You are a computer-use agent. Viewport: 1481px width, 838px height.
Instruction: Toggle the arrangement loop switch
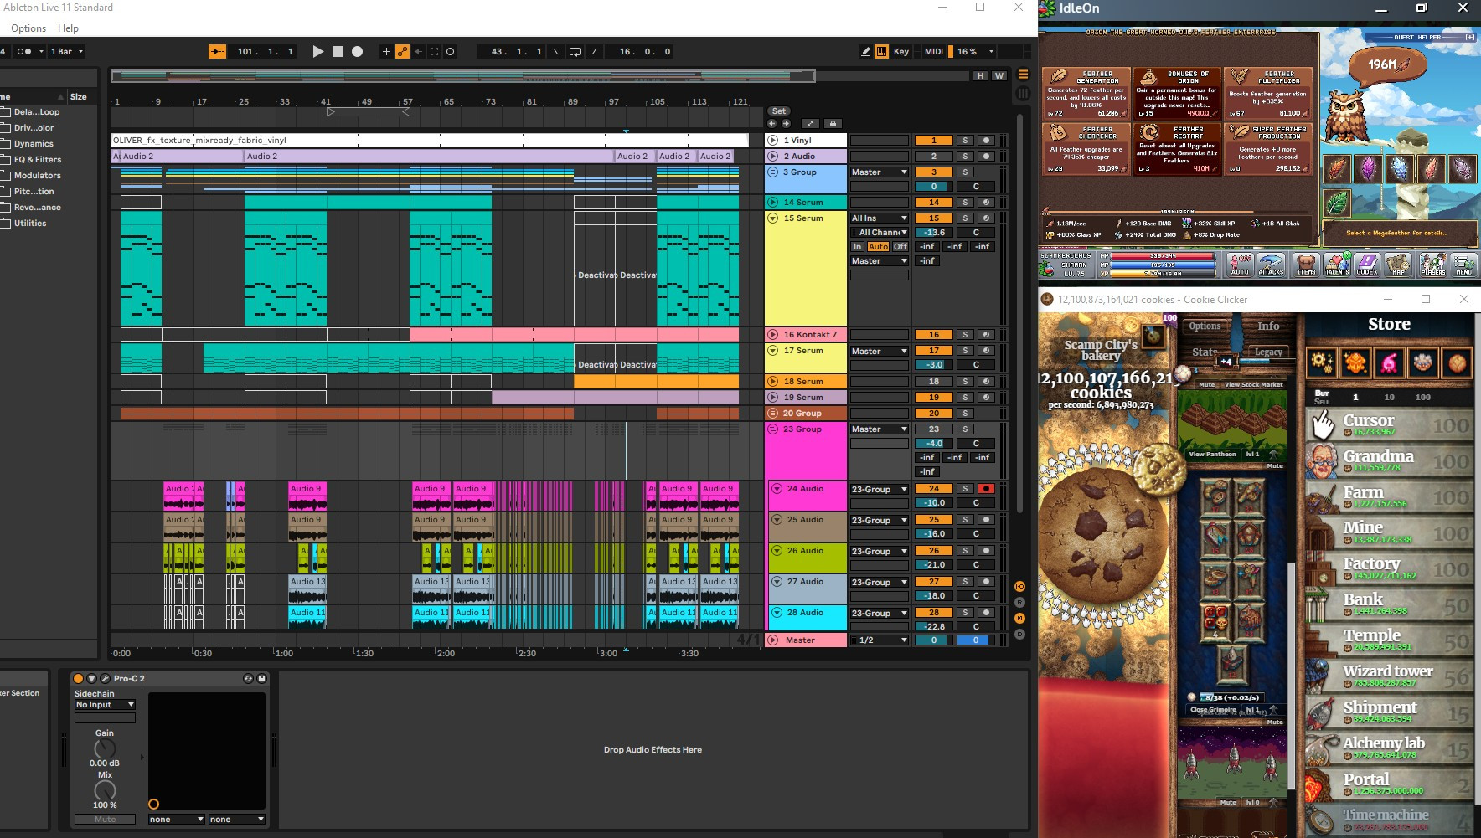(575, 51)
